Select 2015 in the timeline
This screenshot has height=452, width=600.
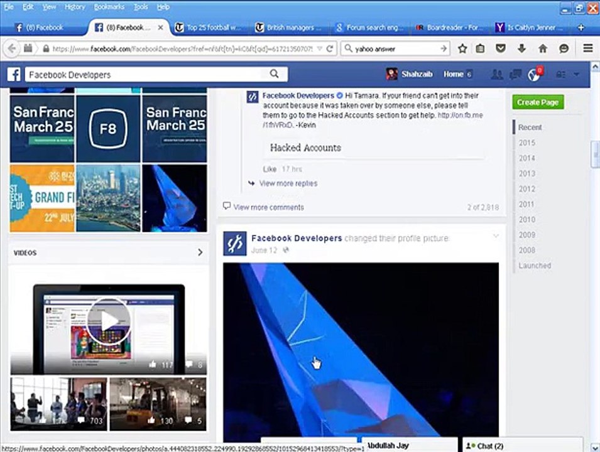[x=527, y=143]
